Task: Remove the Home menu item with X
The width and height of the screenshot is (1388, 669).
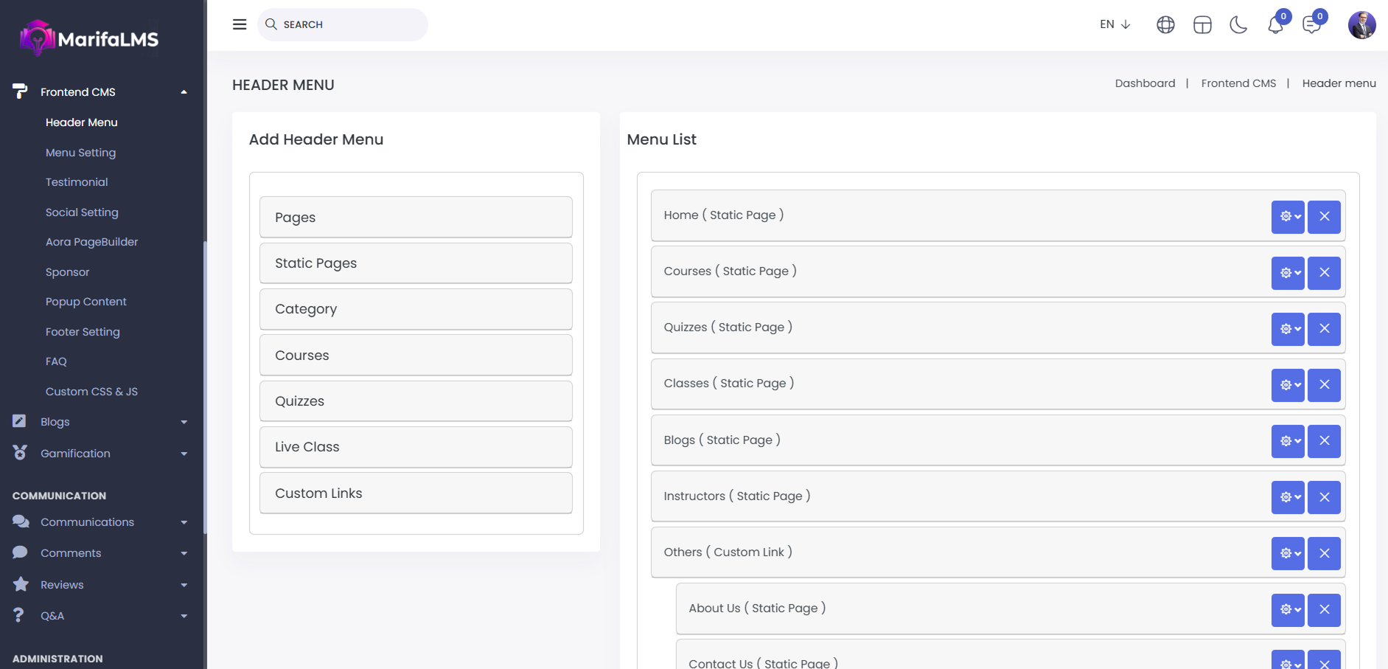Action: click(1324, 217)
